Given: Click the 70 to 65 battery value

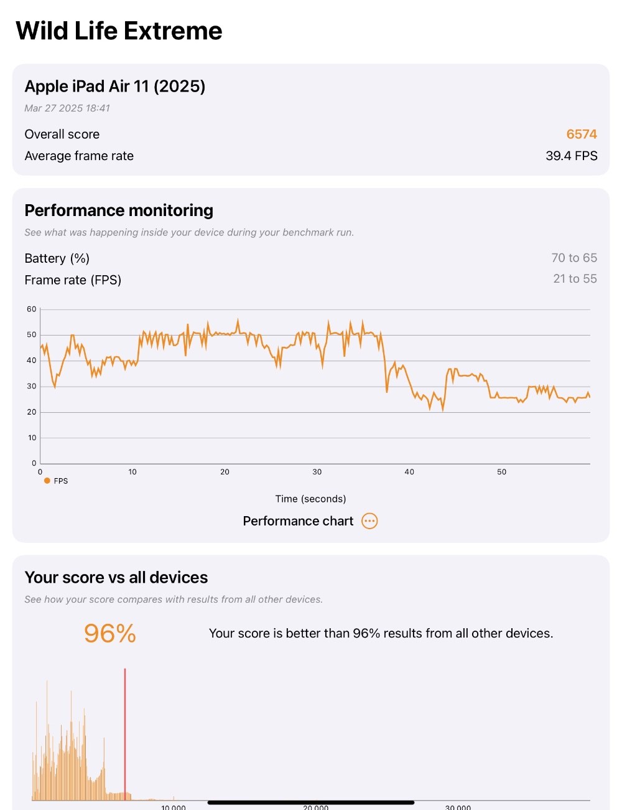Looking at the screenshot, I should point(574,258).
